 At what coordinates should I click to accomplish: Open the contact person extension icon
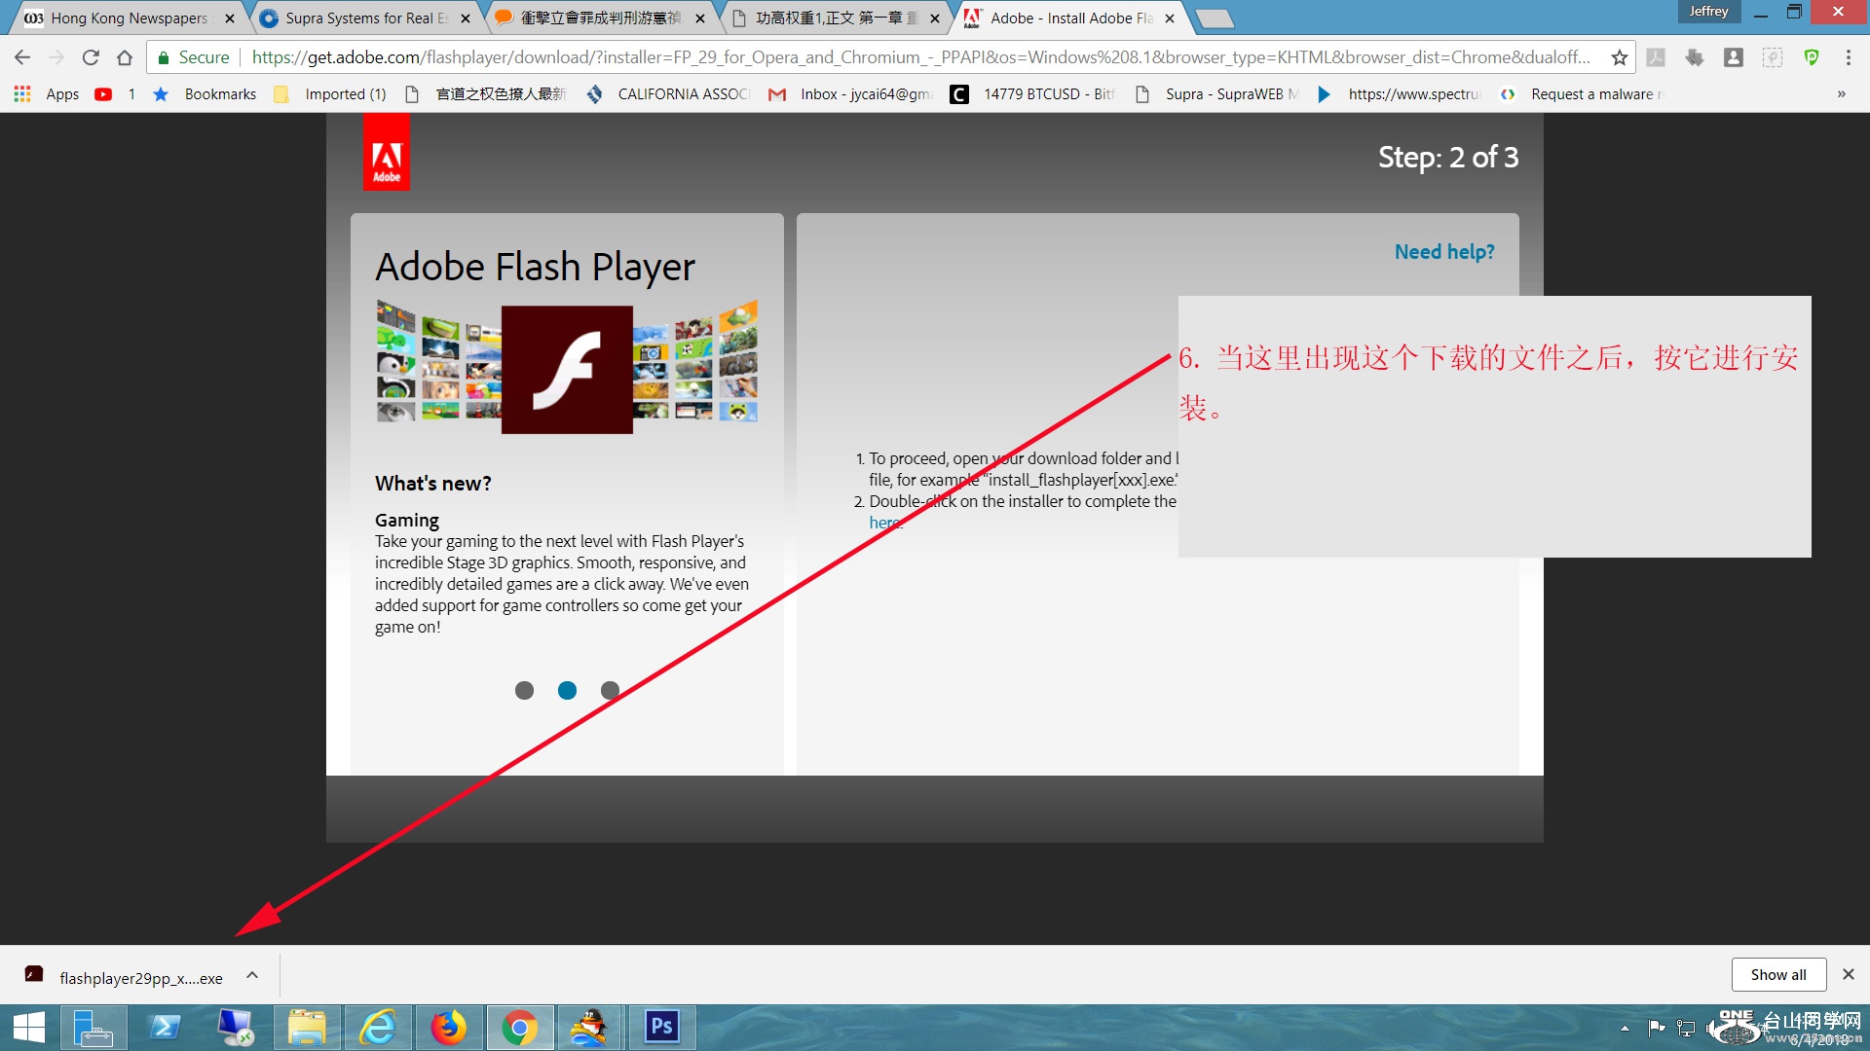(1734, 57)
